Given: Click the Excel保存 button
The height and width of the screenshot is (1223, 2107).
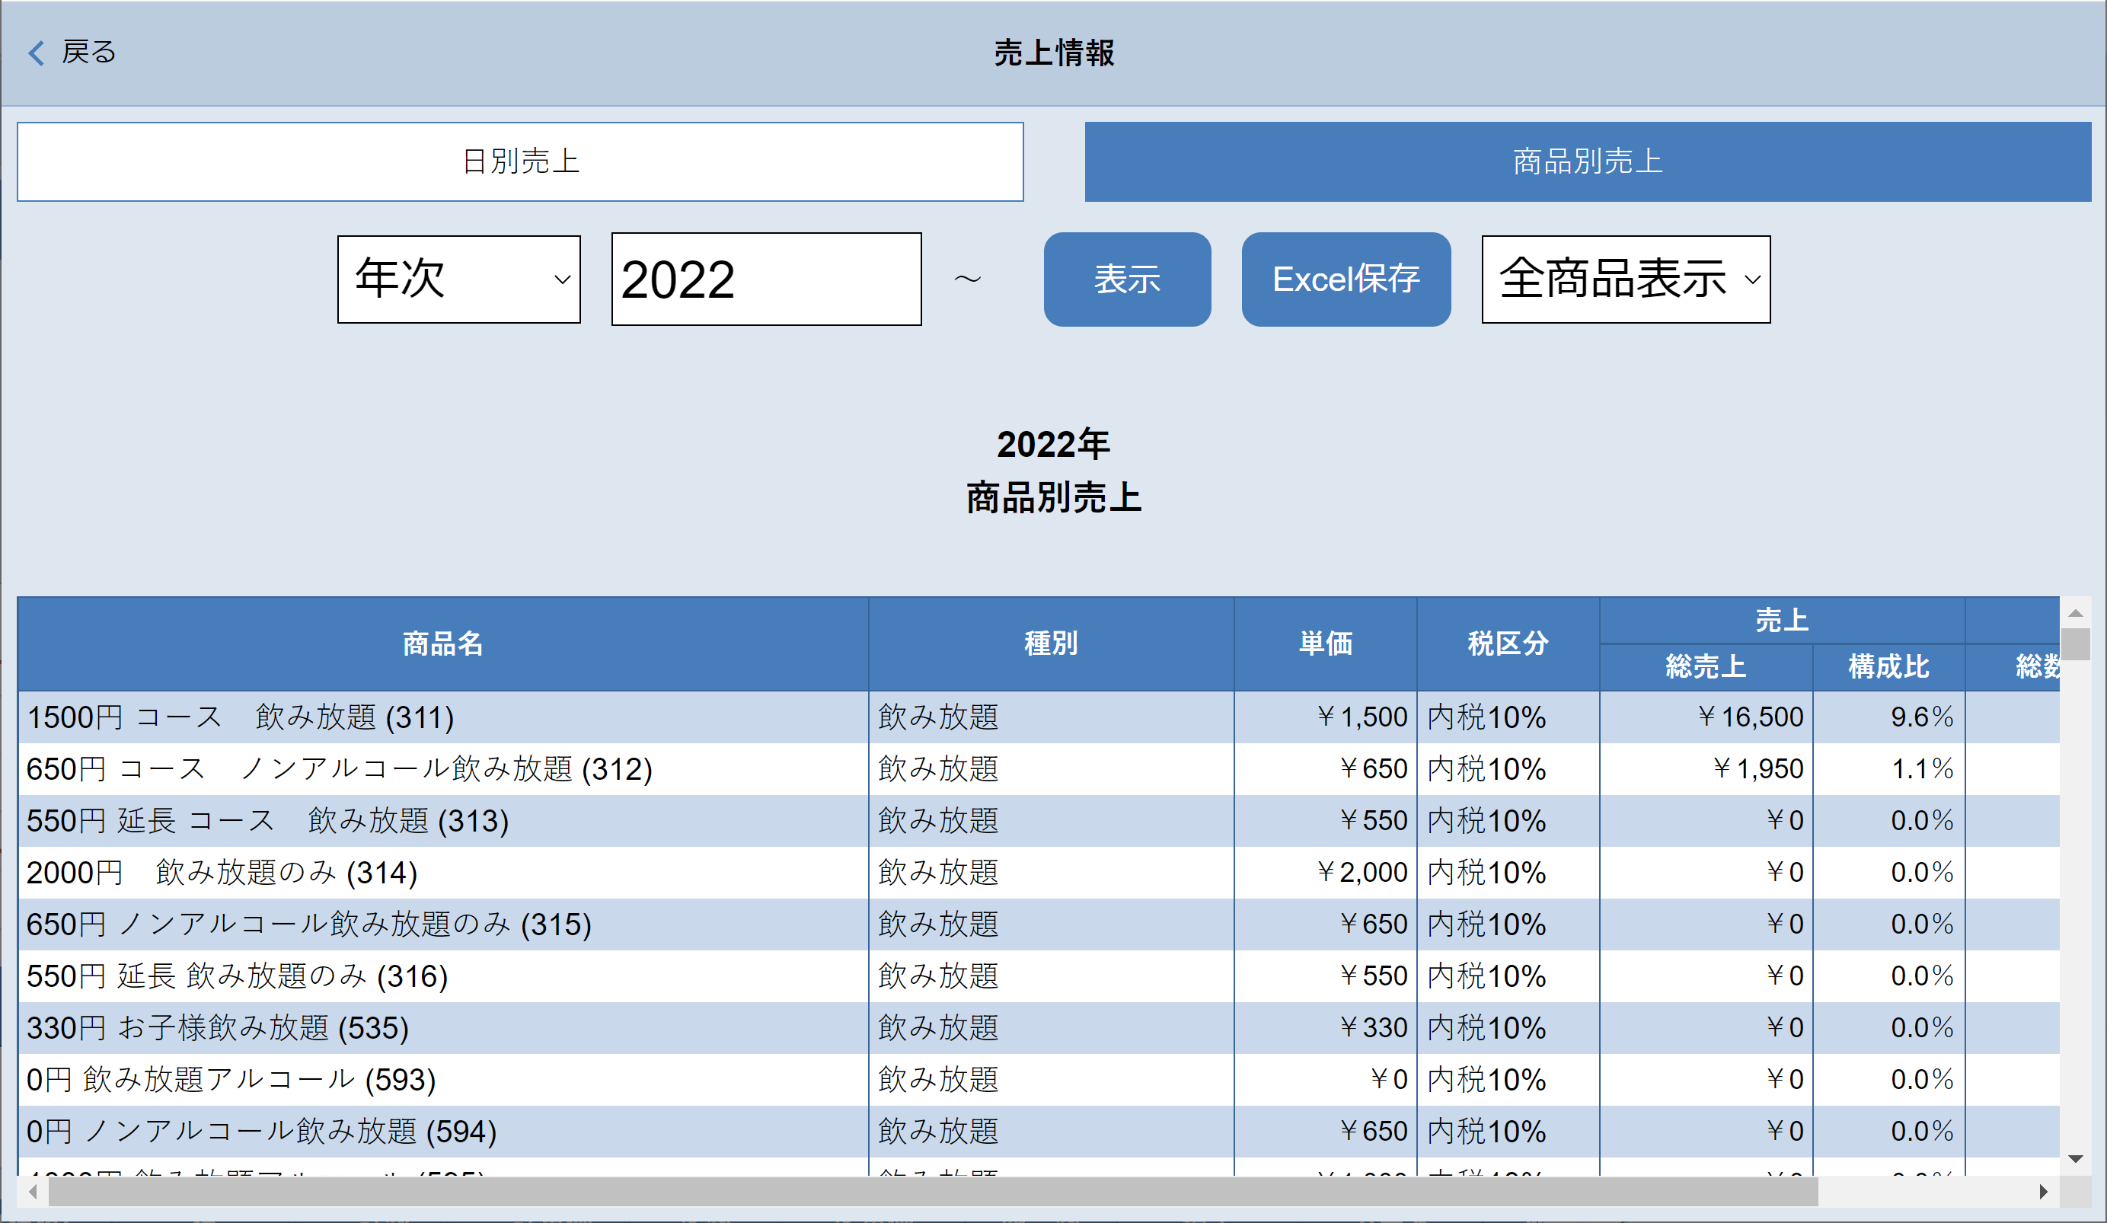Looking at the screenshot, I should [x=1346, y=279].
